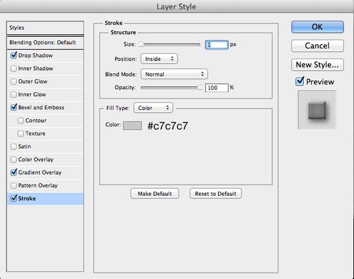Select the Inner Shadow label
The height and width of the screenshot is (279, 354).
point(35,68)
